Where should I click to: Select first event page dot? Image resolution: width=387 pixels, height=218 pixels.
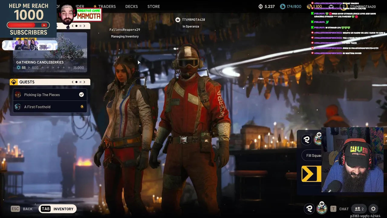click(x=76, y=26)
